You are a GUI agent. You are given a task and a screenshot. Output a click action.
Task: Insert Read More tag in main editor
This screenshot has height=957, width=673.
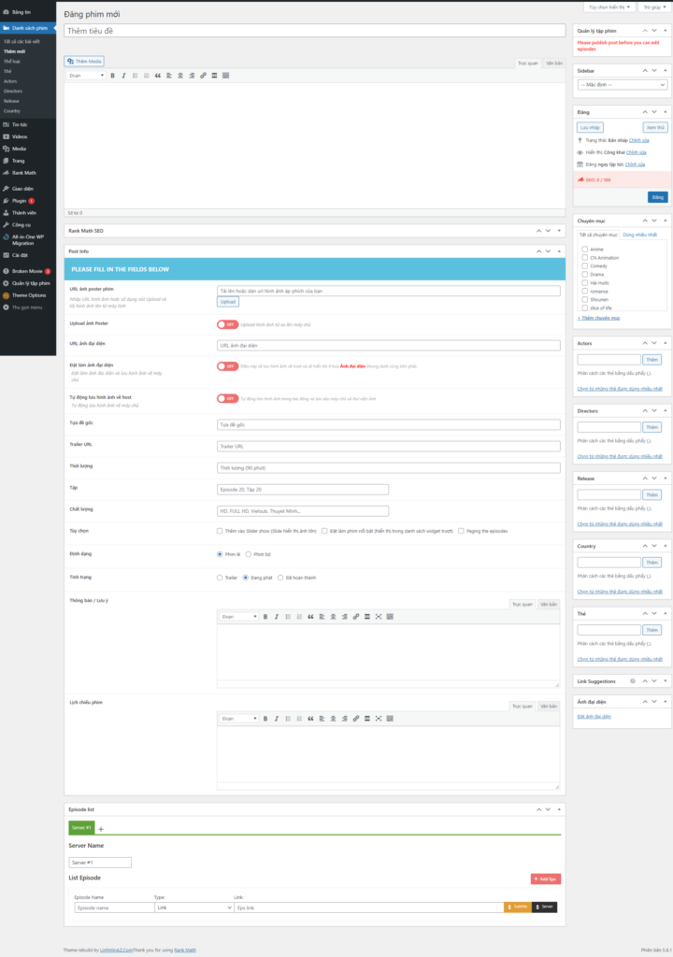pos(214,76)
